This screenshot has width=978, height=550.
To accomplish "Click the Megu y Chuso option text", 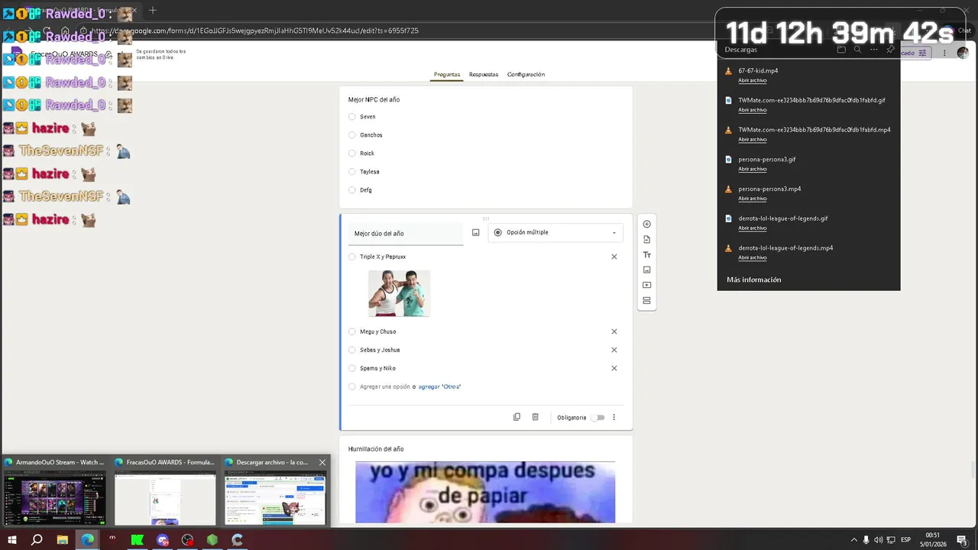I will coord(378,332).
